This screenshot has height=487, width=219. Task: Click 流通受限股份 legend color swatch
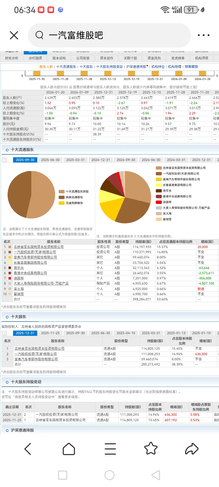(61, 203)
